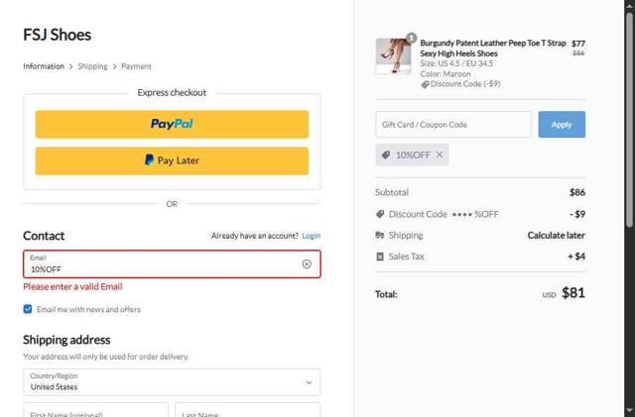The image size is (635, 417).
Task: Click the 'Size: US 4.5 / EU 34.5' text
Action: pyautogui.click(x=456, y=63)
